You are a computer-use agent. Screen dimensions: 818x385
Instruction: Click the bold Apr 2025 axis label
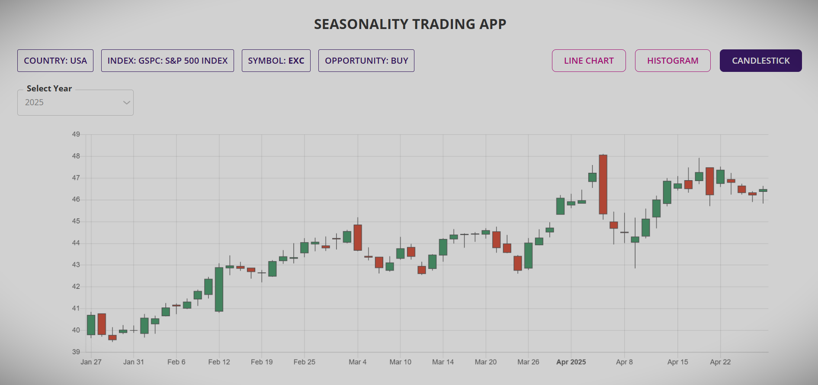pyautogui.click(x=571, y=362)
